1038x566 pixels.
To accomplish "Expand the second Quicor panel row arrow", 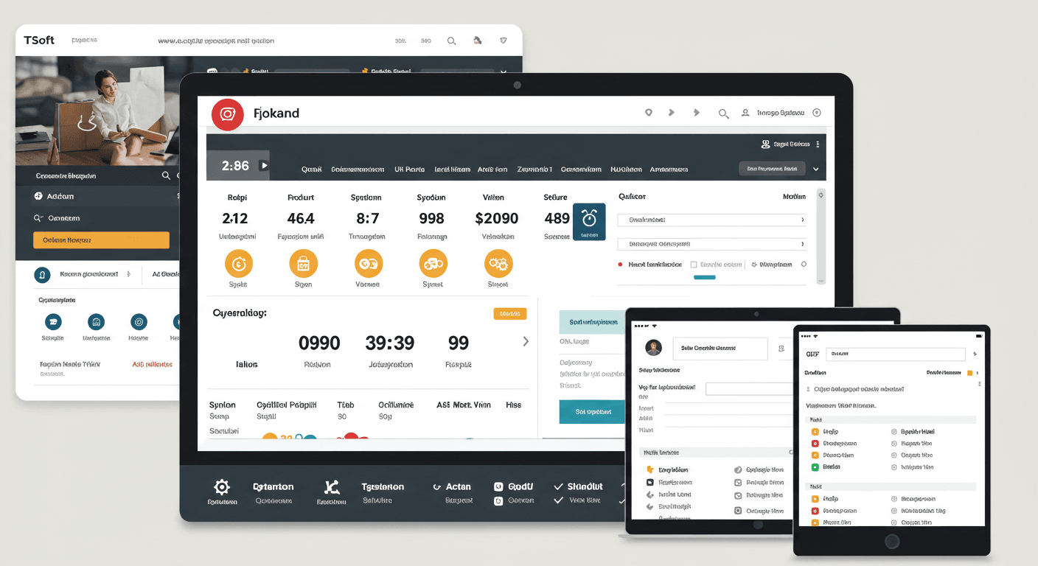I will [x=802, y=243].
